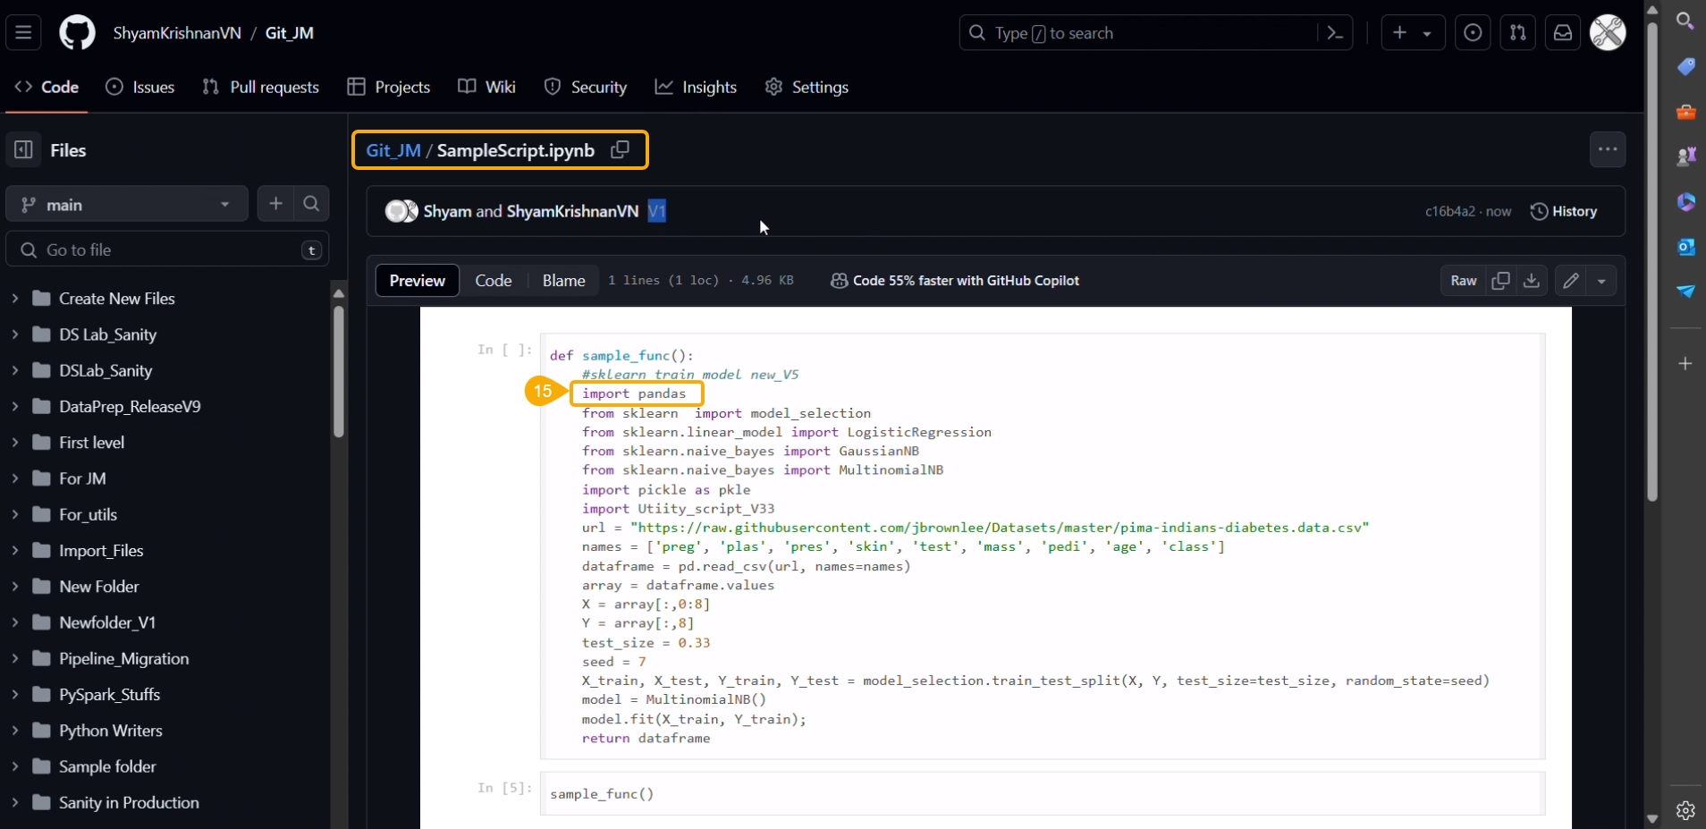Image resolution: width=1706 pixels, height=829 pixels.
Task: Open the command palette icon
Action: (1335, 33)
